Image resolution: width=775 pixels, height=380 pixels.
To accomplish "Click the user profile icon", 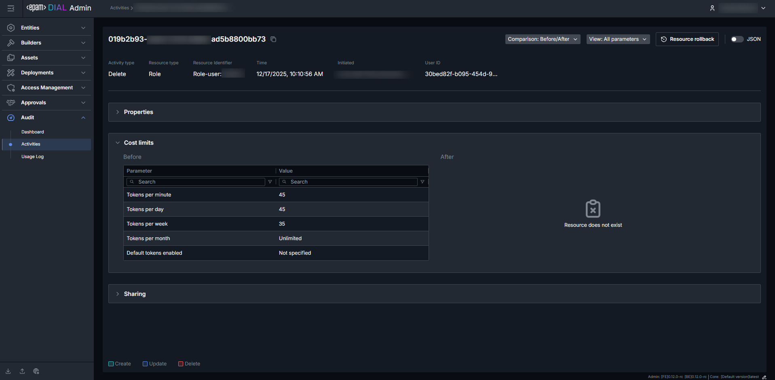I will pos(712,8).
